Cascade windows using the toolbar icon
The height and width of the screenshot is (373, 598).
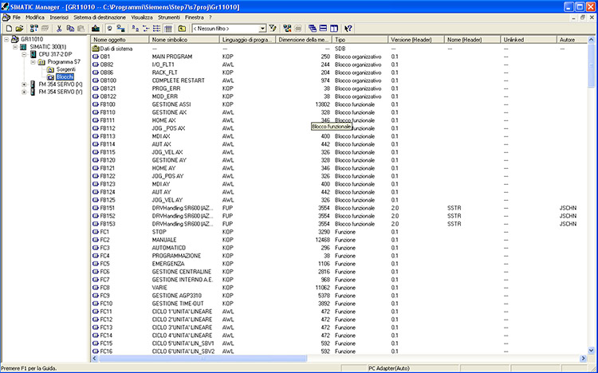pyautogui.click(x=313, y=28)
